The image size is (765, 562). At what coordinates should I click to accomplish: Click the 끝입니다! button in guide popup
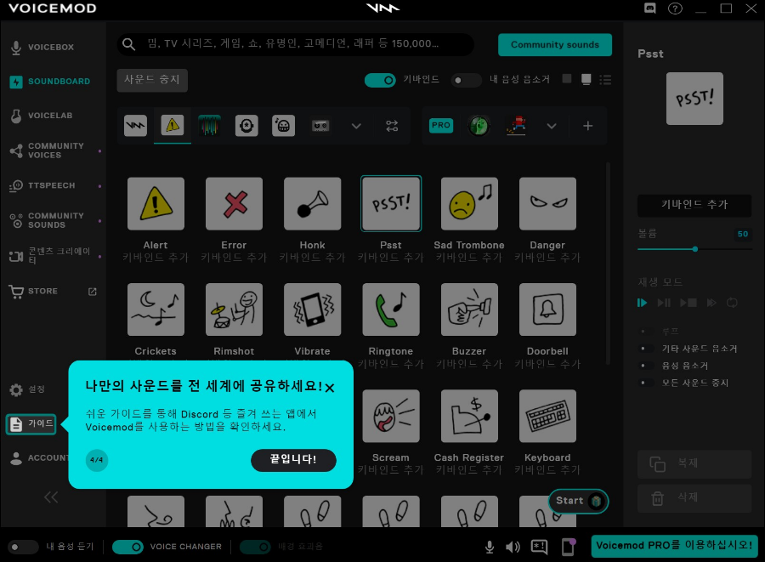click(x=293, y=460)
